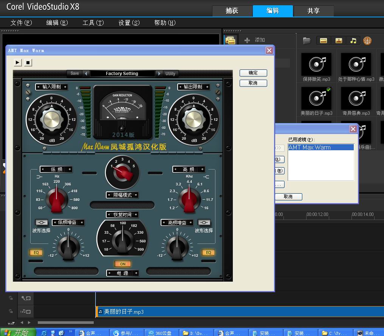Toggle audio files filter in library

point(353,41)
